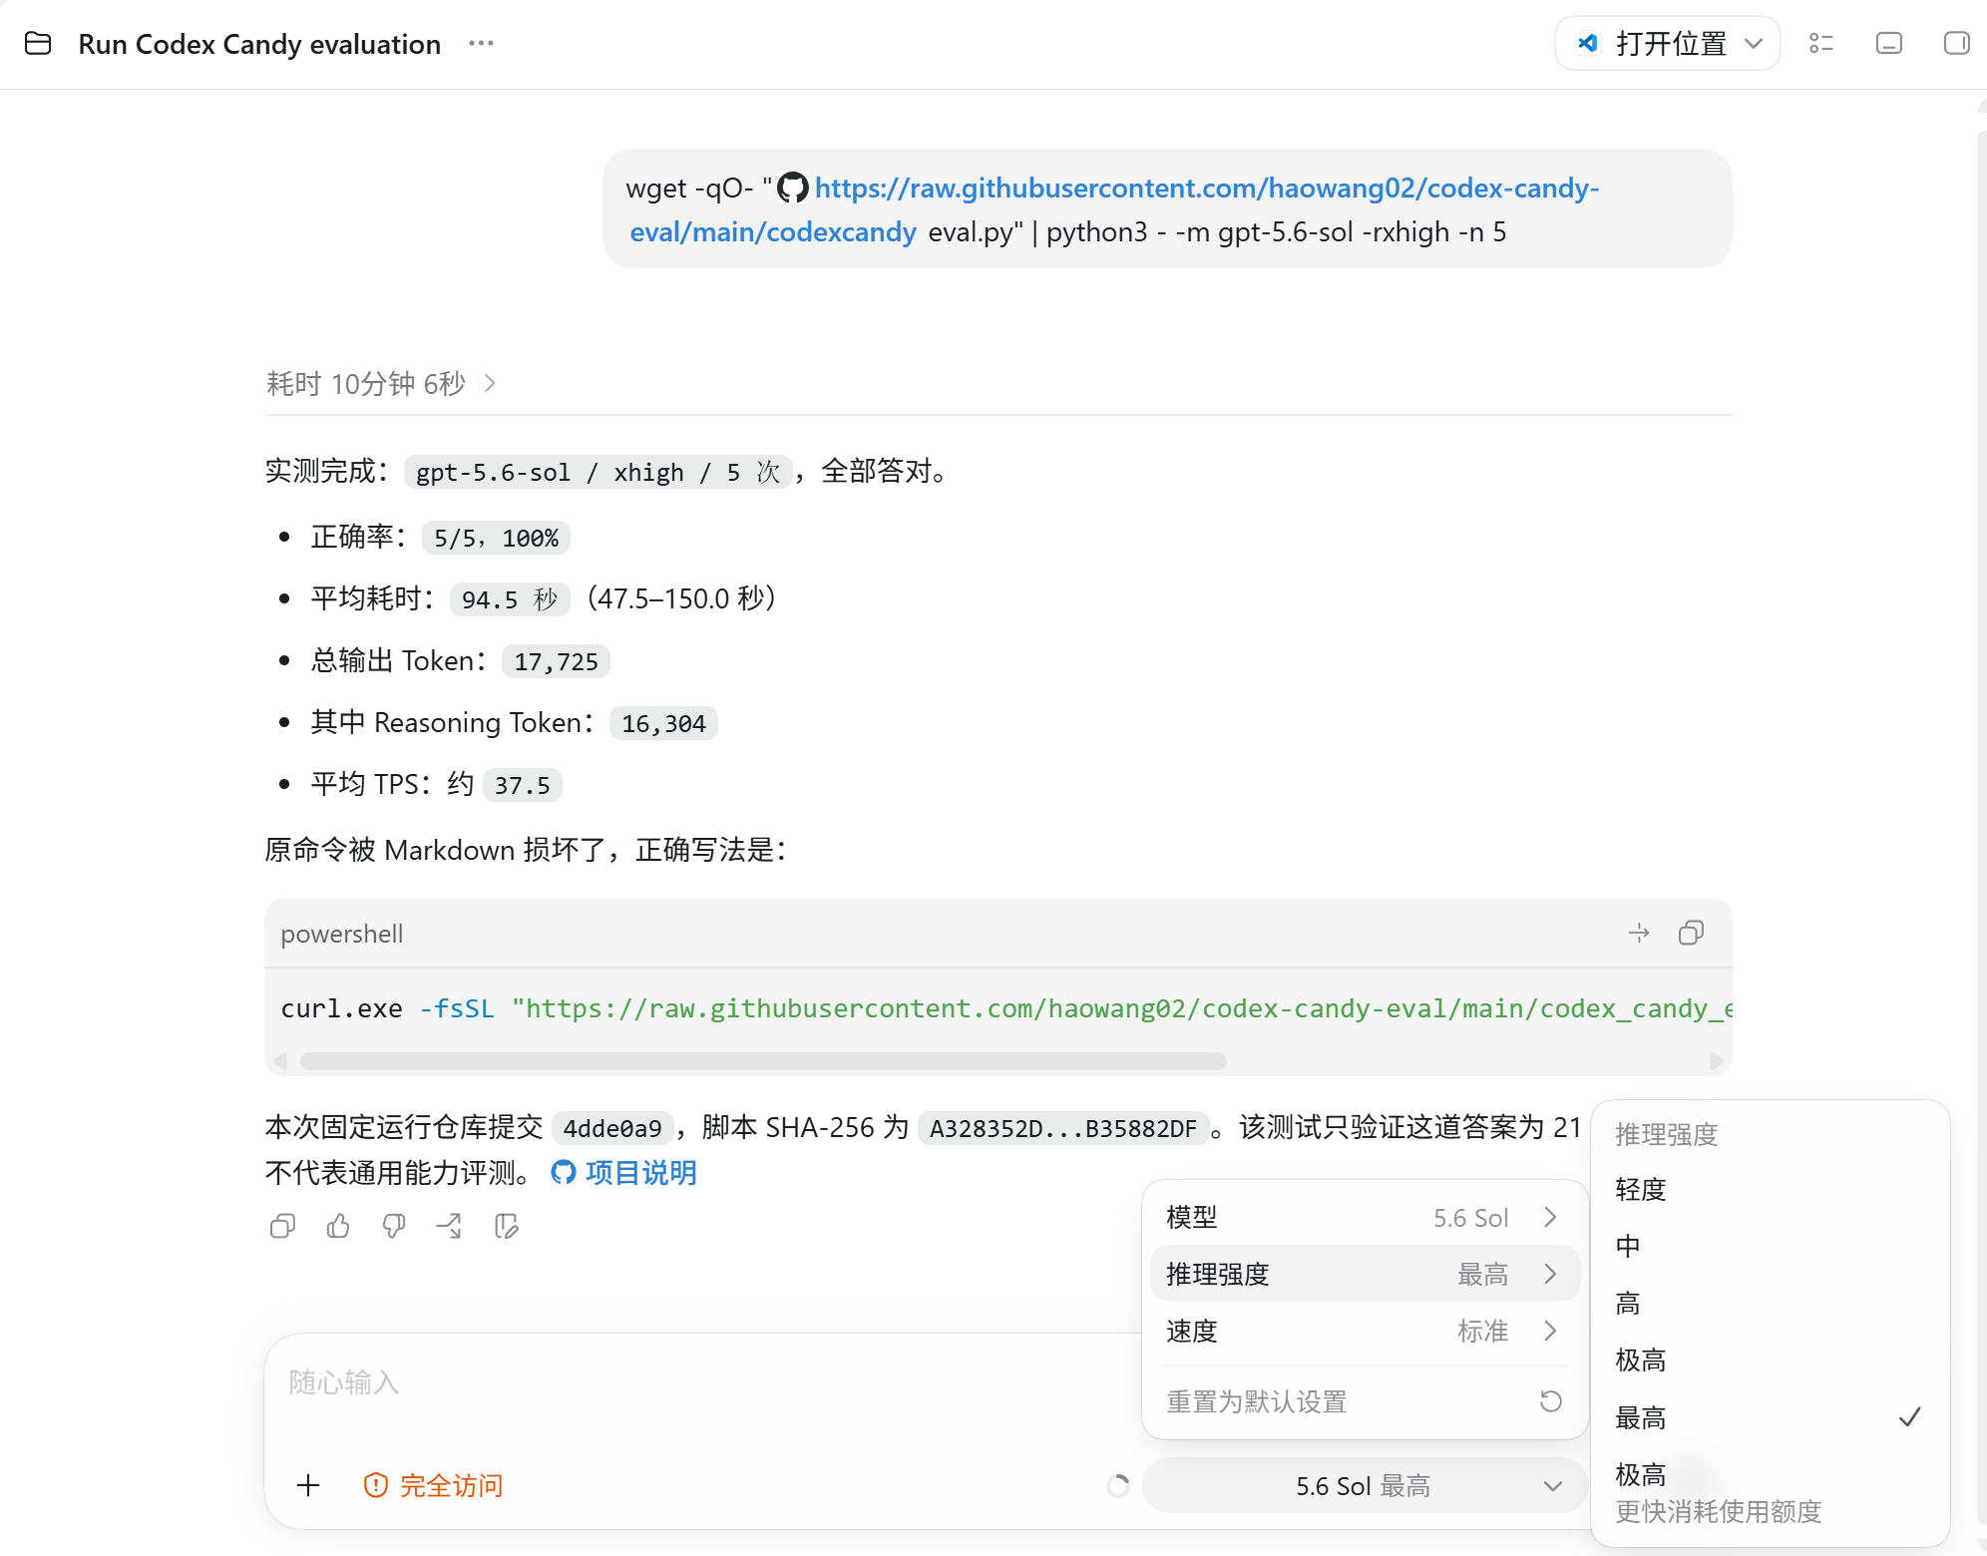Click the edit note icon under the response

[507, 1226]
